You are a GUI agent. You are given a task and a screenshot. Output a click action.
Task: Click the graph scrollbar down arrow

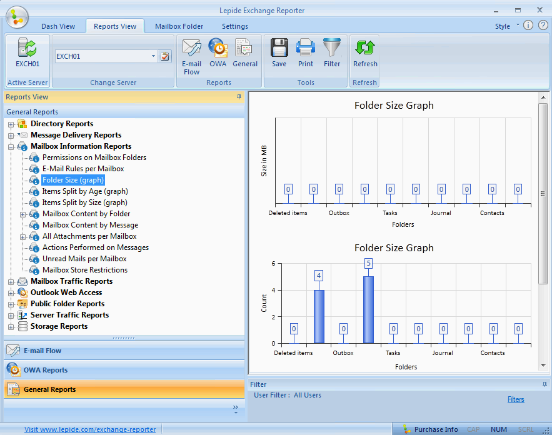[x=543, y=366]
